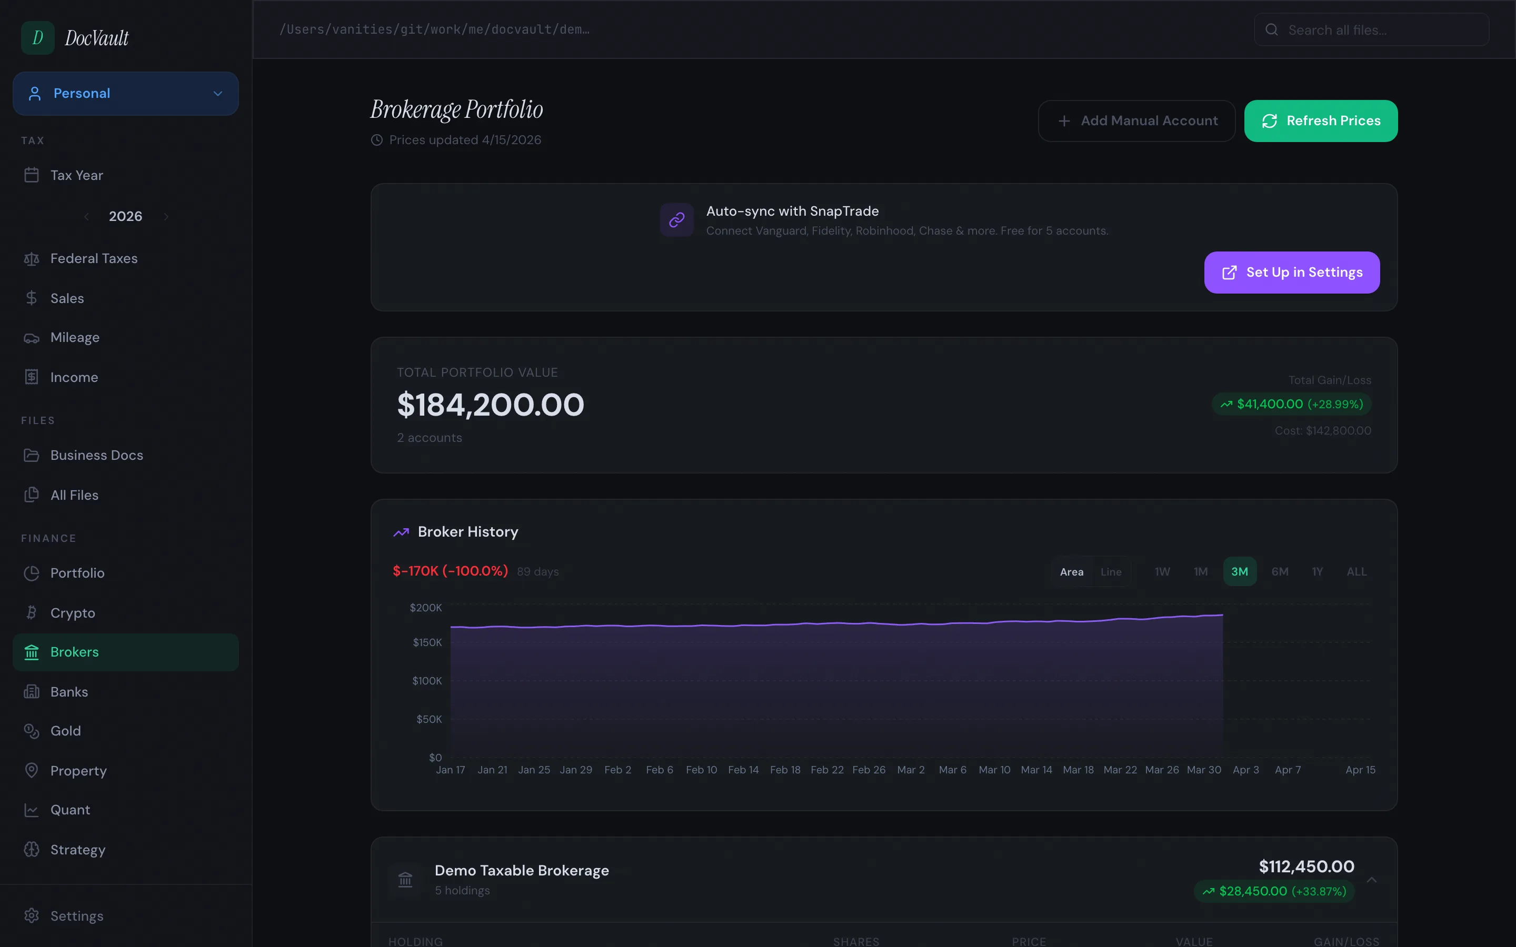Click the clock icon beside Prices updated

click(376, 140)
